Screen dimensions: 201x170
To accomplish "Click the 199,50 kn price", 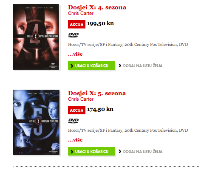I will 100,23.
